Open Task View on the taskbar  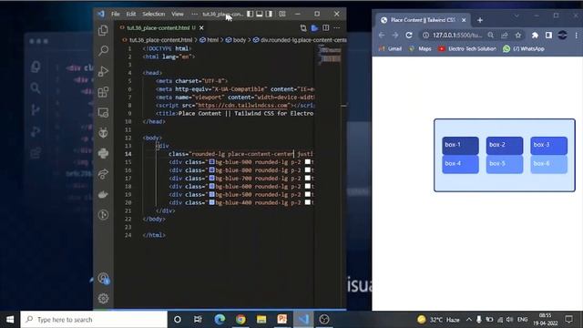click(x=198, y=320)
